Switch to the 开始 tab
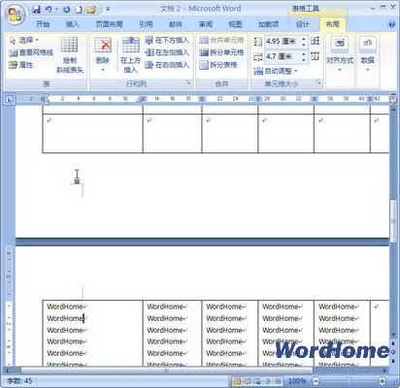The width and height of the screenshot is (400, 388). click(x=43, y=24)
